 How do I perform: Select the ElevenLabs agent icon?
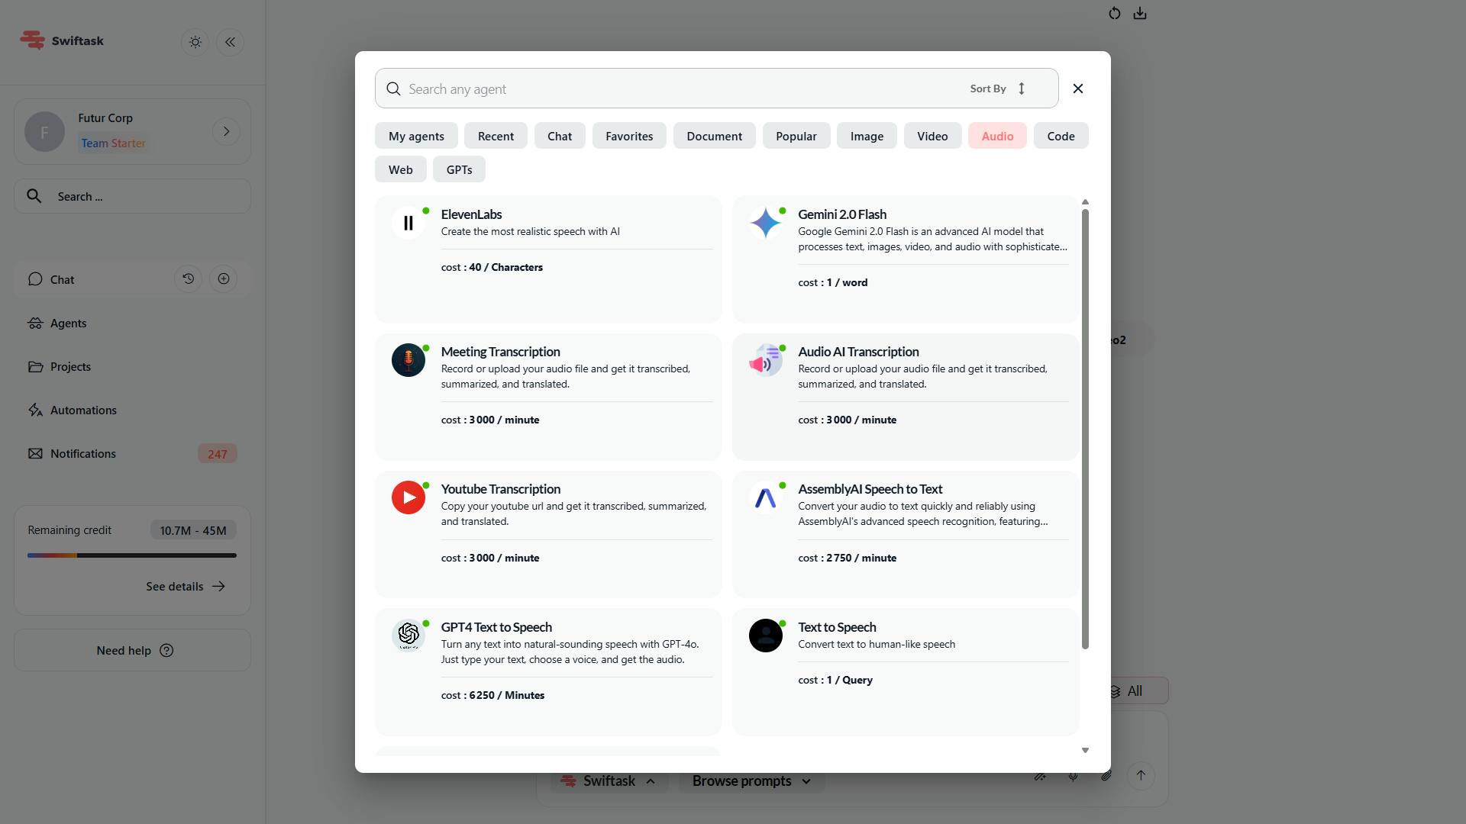[x=408, y=222]
